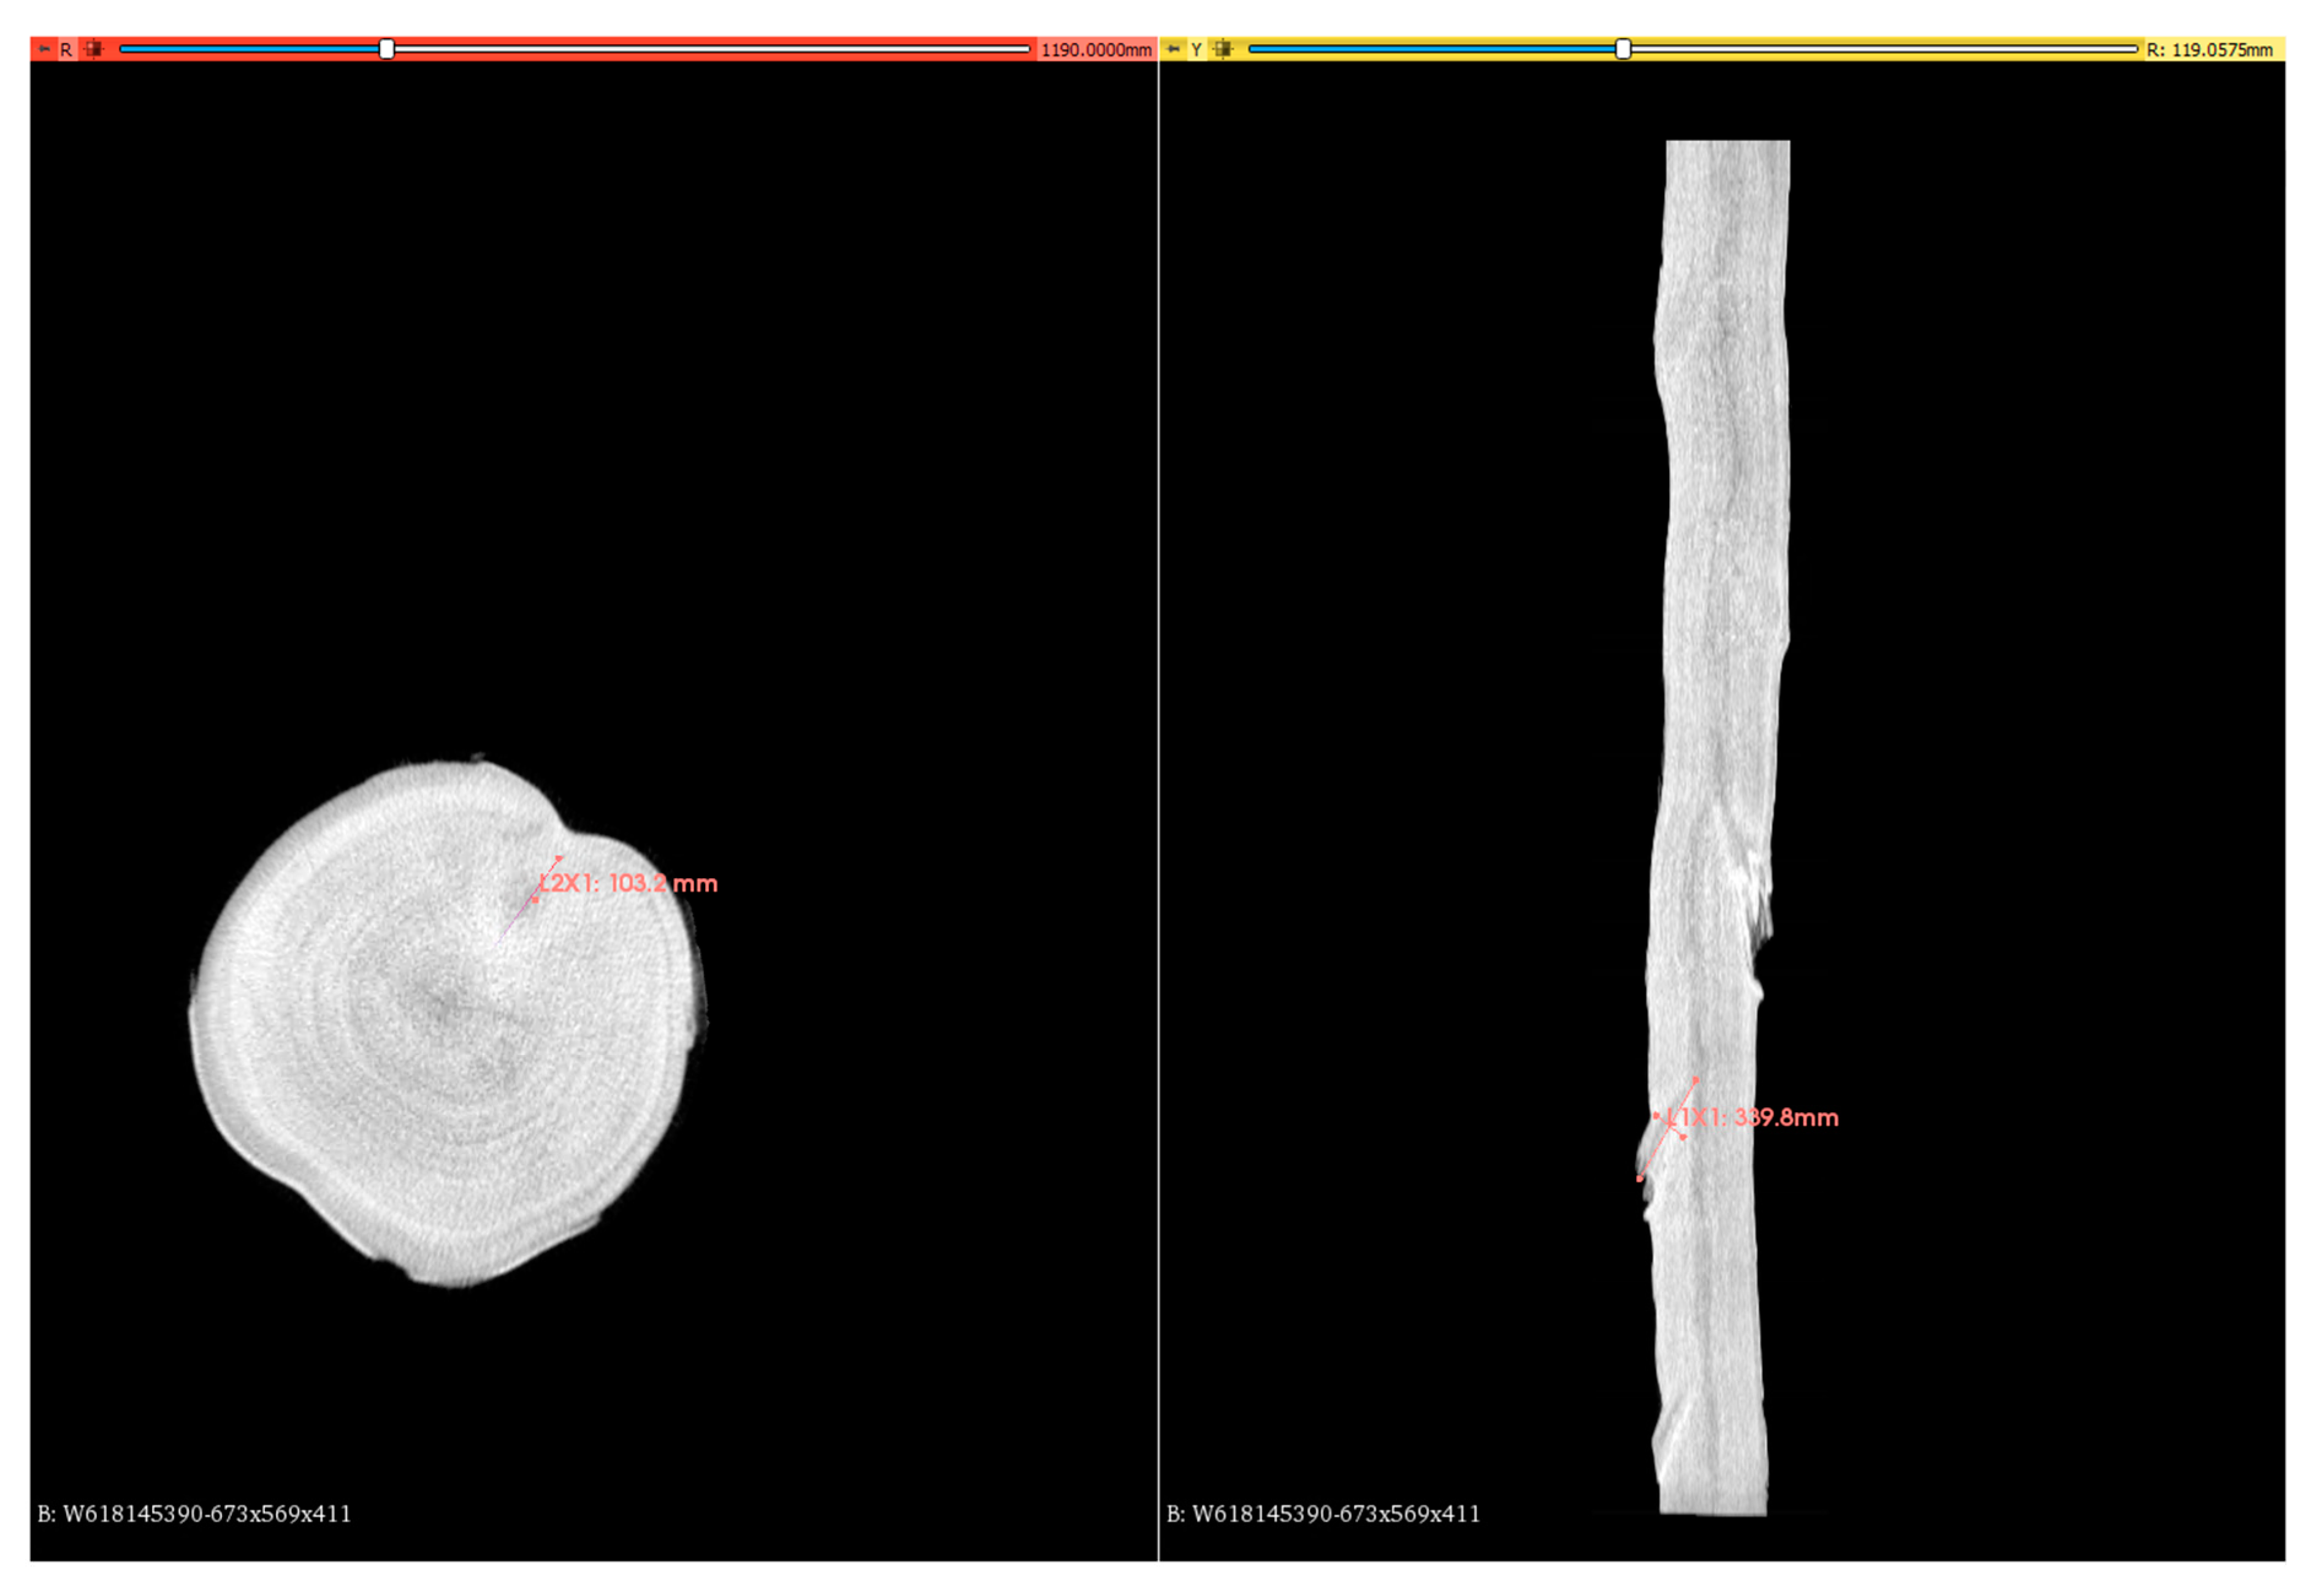Screen dimensions: 2324x1589
Task: Click volume name label in yellow view
Action: pyautogui.click(x=1323, y=1513)
